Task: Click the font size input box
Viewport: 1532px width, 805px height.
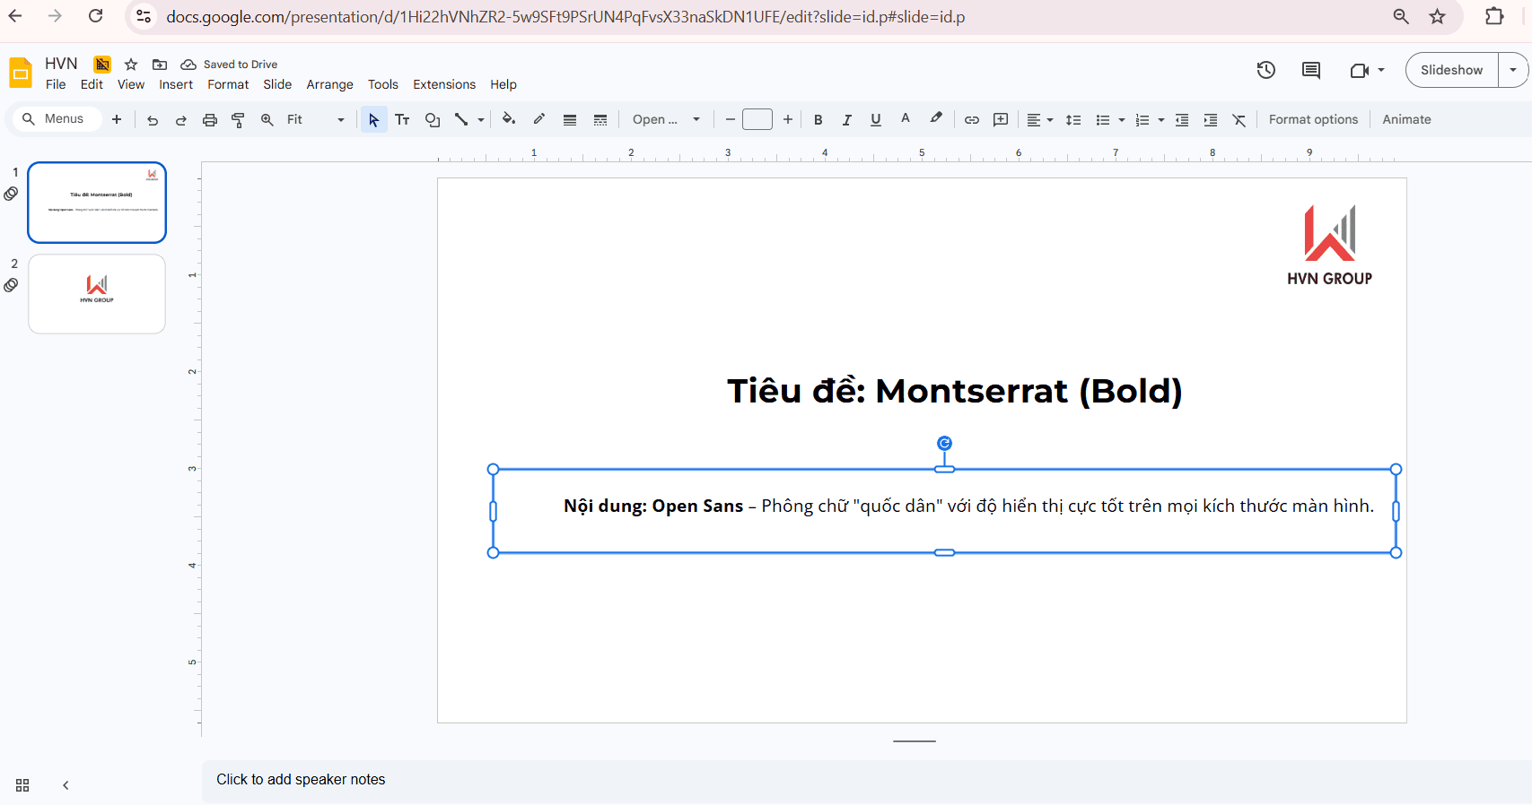Action: click(757, 119)
